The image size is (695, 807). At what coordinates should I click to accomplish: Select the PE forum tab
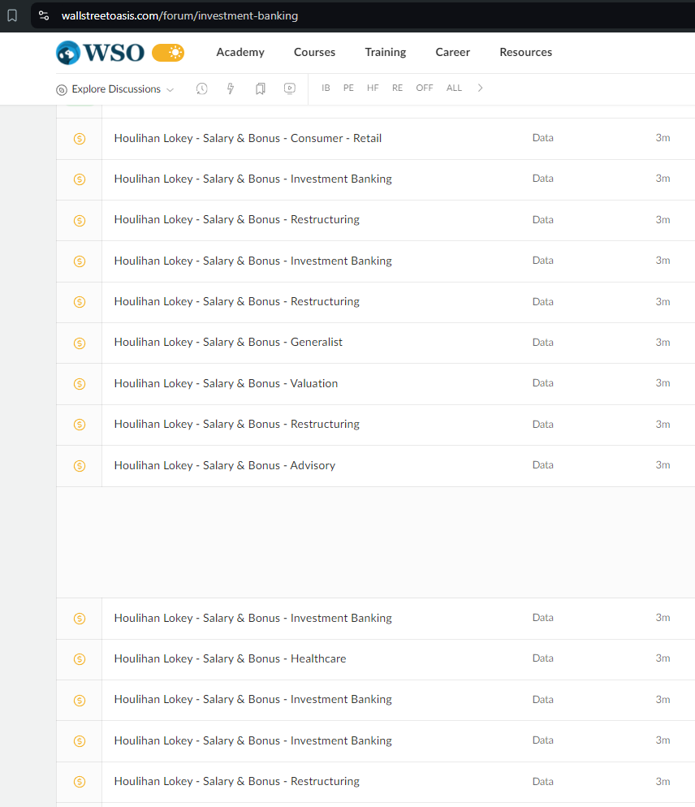pos(348,88)
